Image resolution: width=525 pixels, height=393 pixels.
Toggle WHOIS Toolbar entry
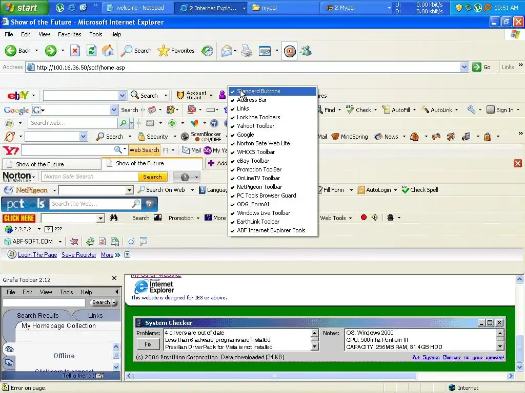272,152
